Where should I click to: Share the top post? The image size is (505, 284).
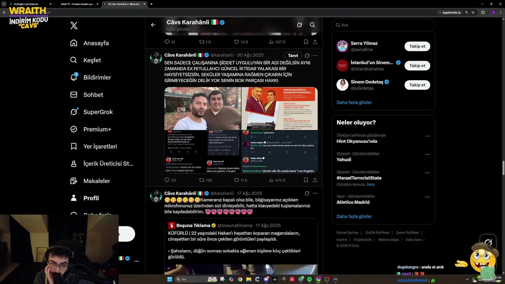tap(315, 42)
